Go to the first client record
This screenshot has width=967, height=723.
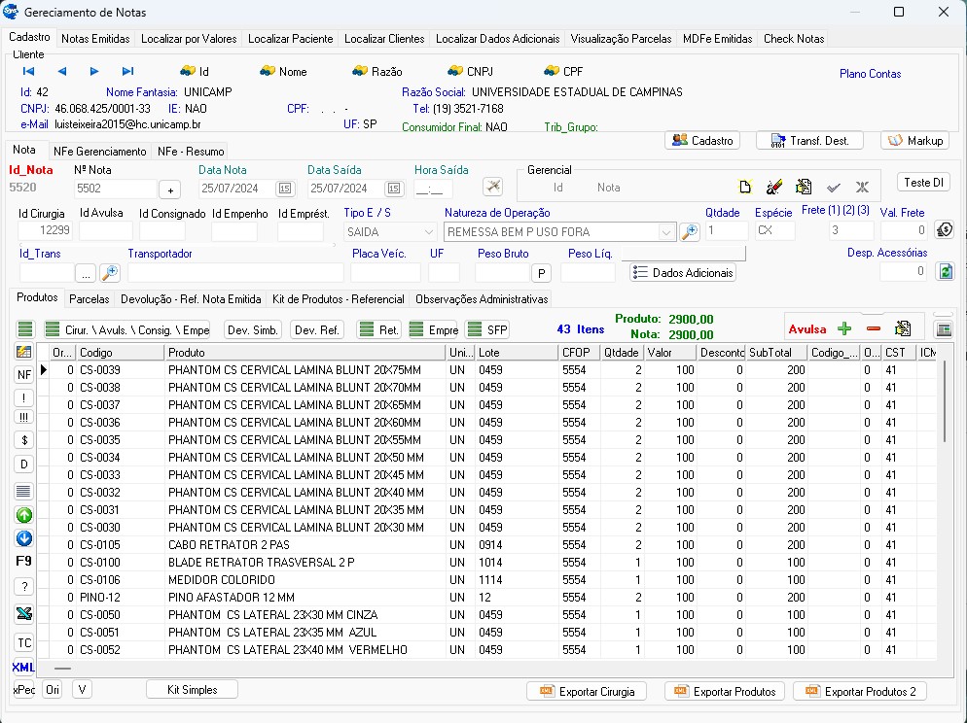[x=28, y=71]
